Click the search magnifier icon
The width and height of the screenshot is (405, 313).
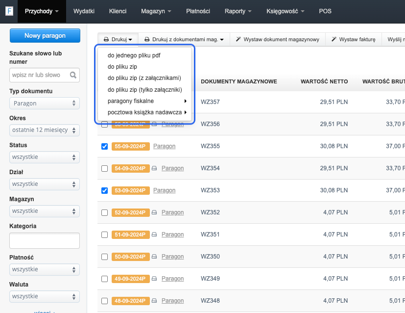point(73,75)
